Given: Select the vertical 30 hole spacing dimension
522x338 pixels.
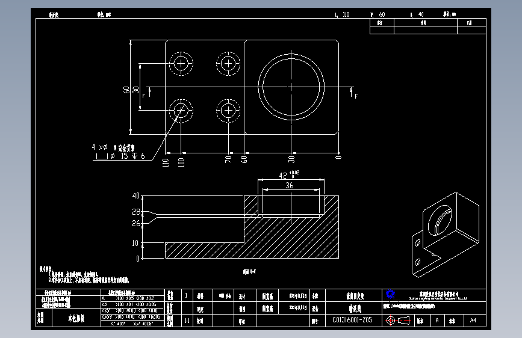Looking at the screenshot, I should (x=135, y=90).
